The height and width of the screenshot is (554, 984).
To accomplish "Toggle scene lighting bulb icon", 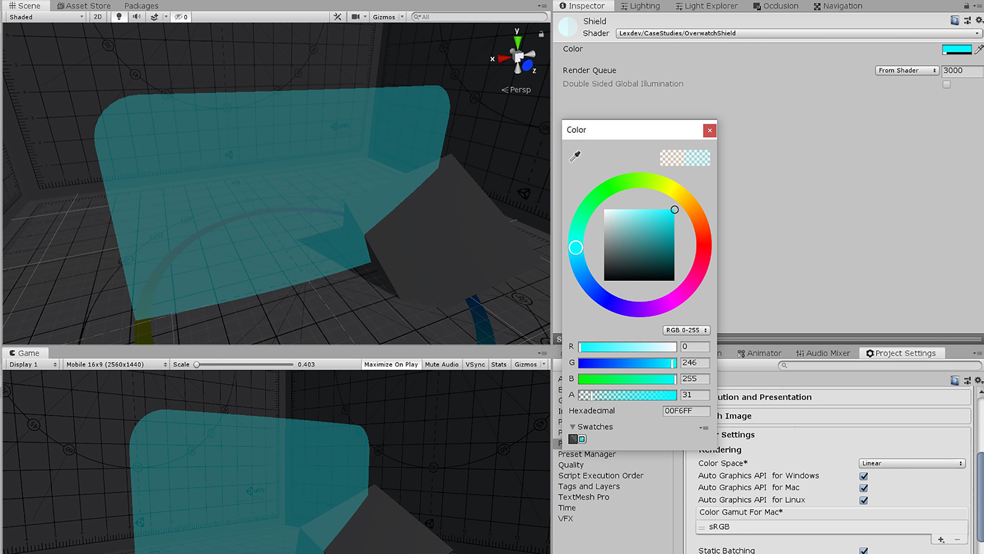I will pyautogui.click(x=119, y=17).
